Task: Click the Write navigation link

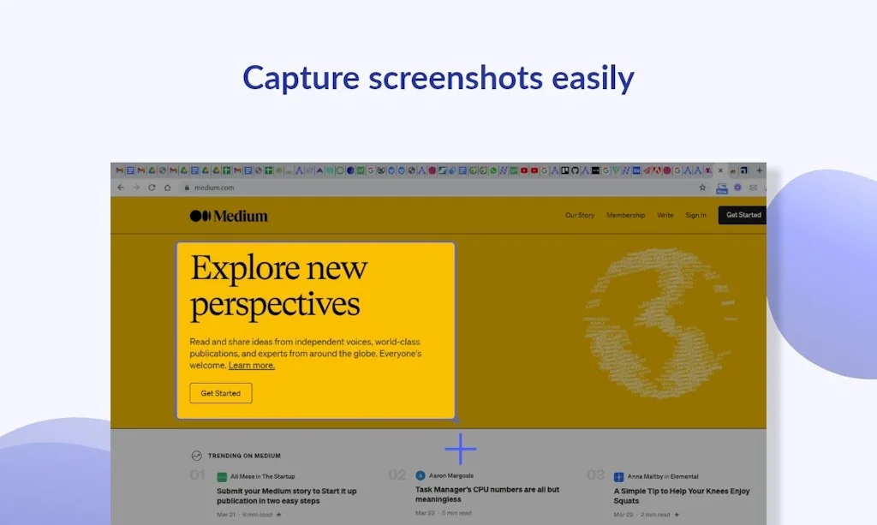Action: 665,215
